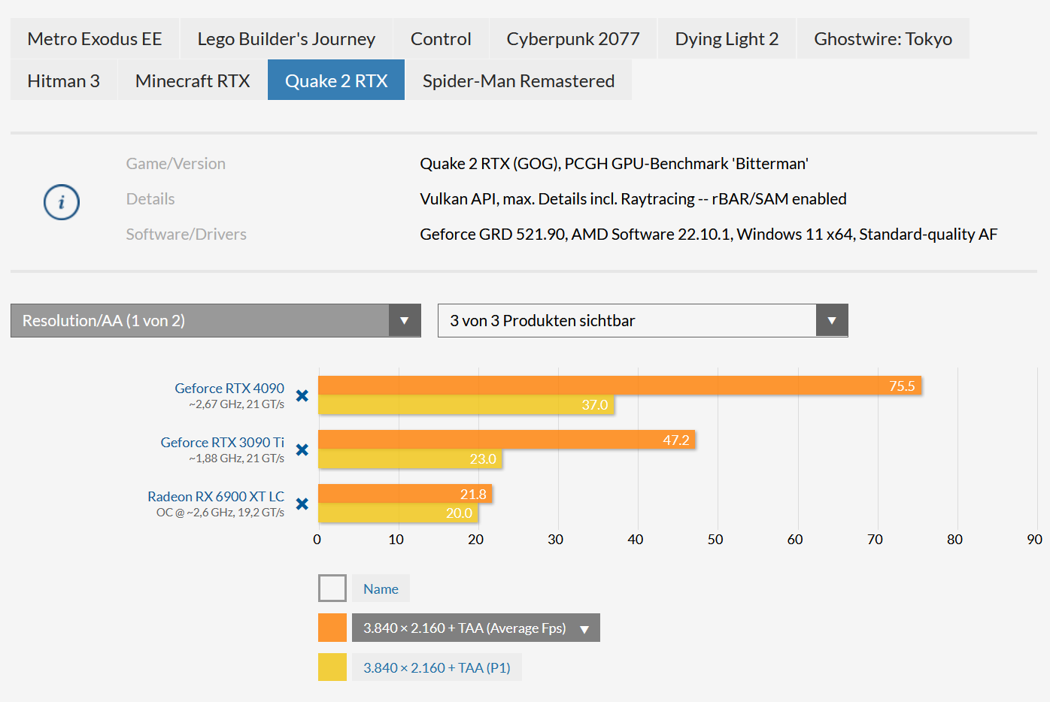Remove Geforce RTX 4090 with its X icon
The height and width of the screenshot is (702, 1050).
click(302, 395)
